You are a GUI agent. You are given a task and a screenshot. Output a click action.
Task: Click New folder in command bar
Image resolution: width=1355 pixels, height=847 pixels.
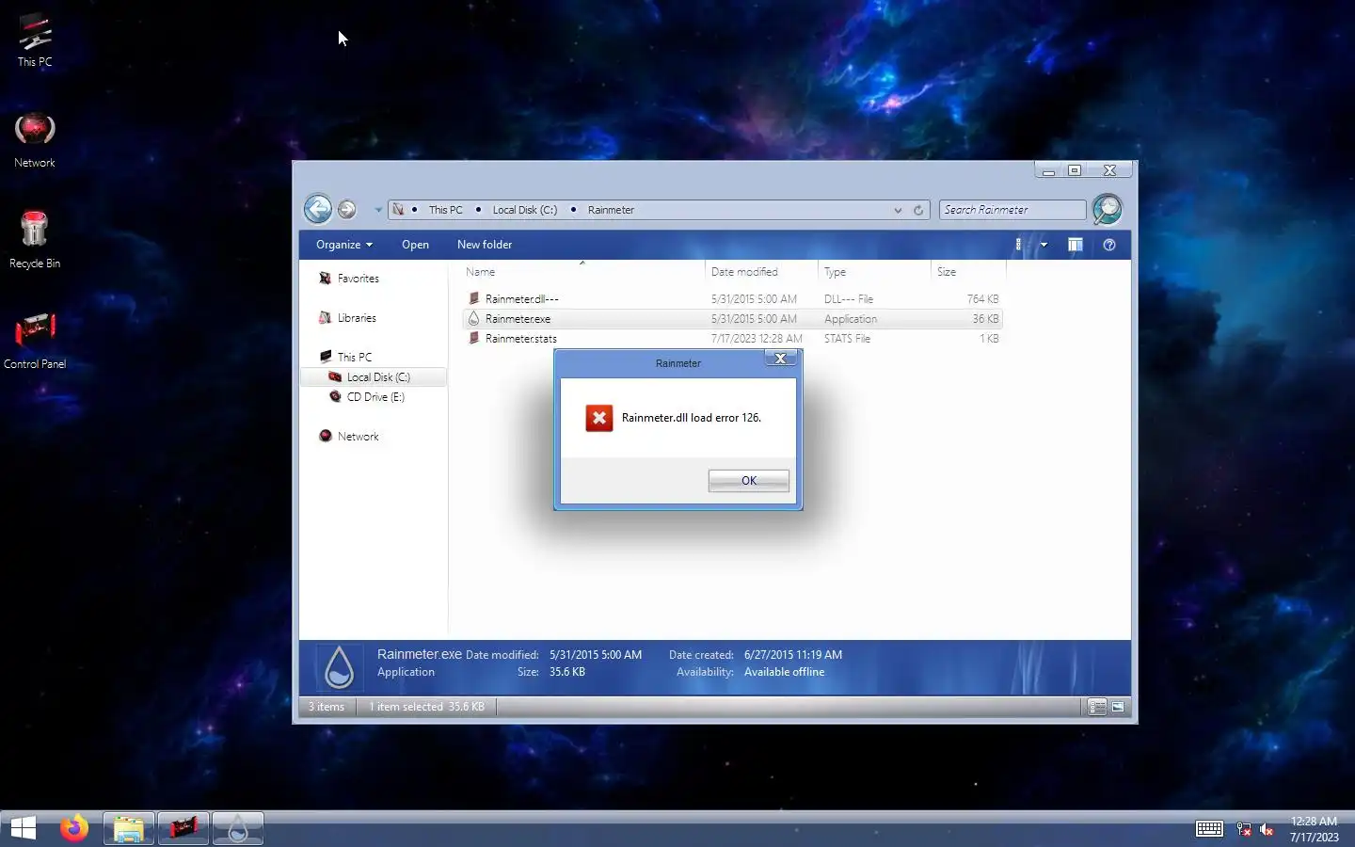click(485, 245)
